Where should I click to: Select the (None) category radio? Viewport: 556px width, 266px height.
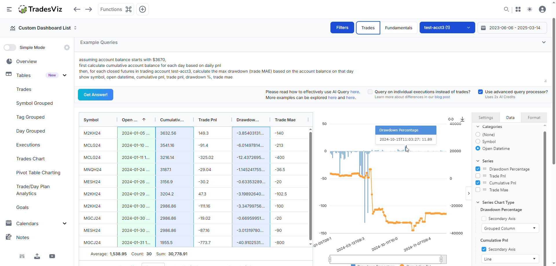pos(478,135)
